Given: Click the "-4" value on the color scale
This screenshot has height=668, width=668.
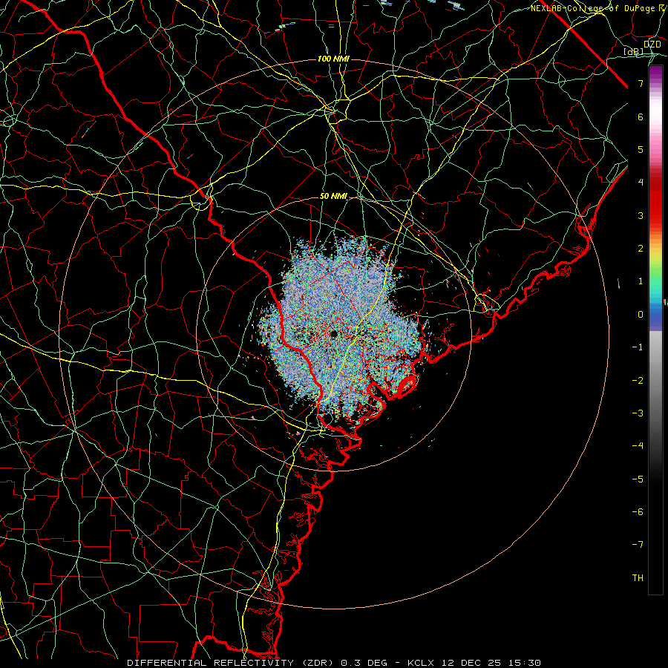Looking at the screenshot, I should coord(638,446).
